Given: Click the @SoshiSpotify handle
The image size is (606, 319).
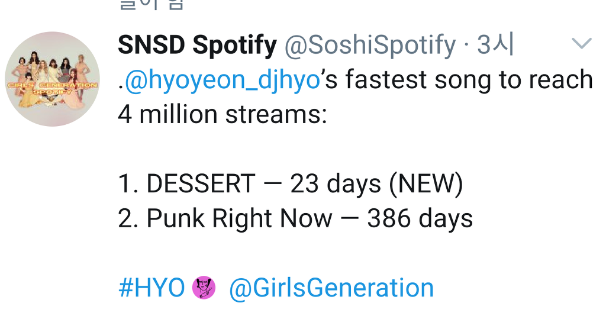Looking at the screenshot, I should pos(370,45).
